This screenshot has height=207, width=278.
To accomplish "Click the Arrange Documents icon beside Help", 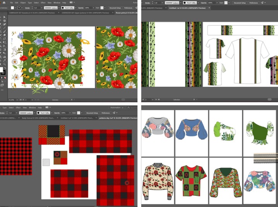I will pyautogui.click(x=71, y=3).
